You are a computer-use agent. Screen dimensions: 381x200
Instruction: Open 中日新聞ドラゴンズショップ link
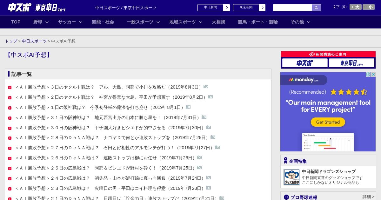(329, 171)
